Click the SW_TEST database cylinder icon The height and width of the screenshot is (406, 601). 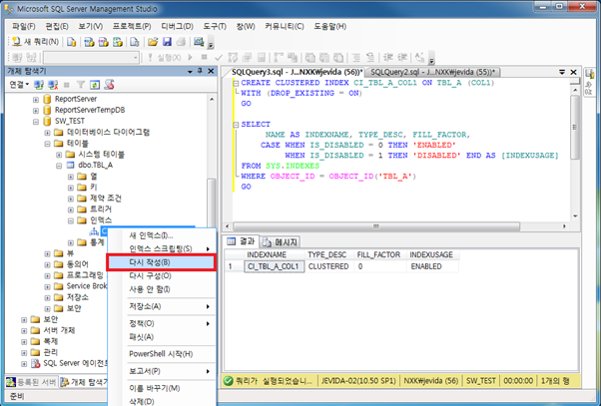[47, 121]
